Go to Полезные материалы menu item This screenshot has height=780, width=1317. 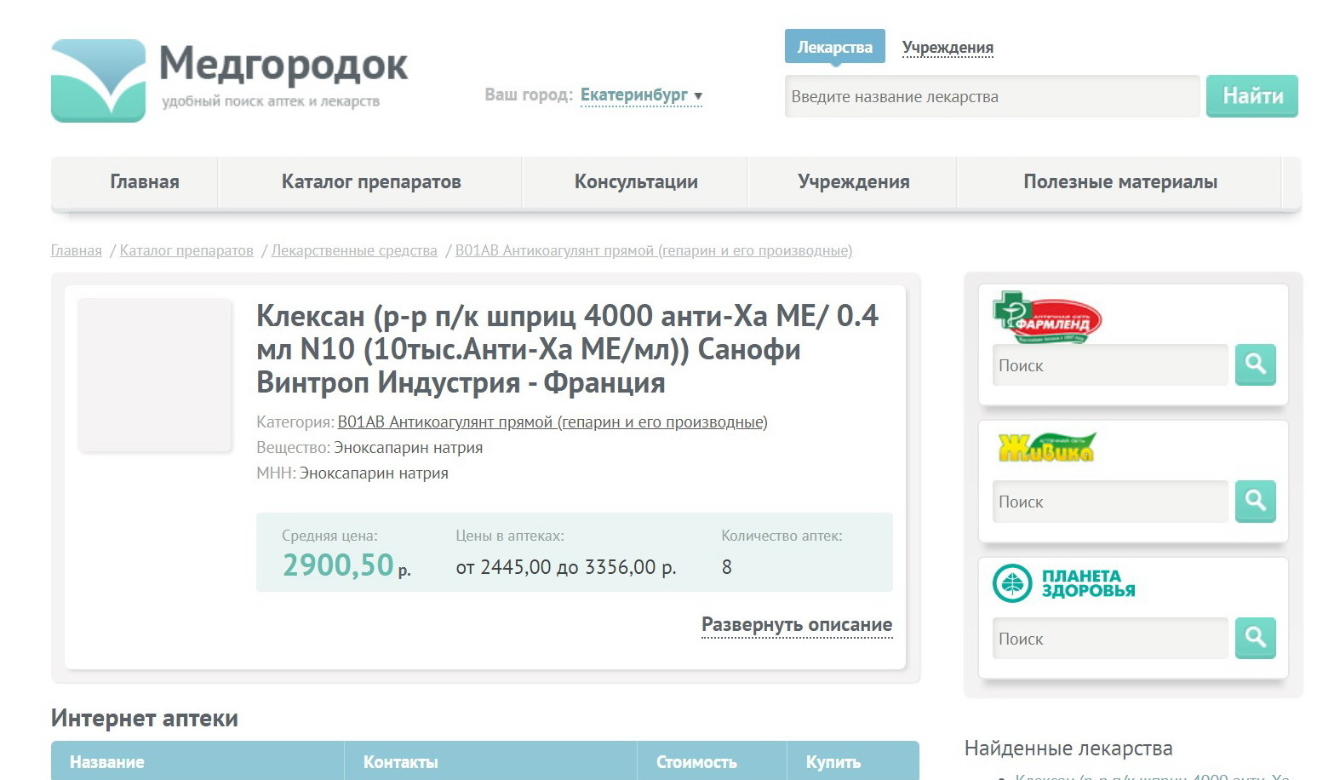click(x=1119, y=182)
